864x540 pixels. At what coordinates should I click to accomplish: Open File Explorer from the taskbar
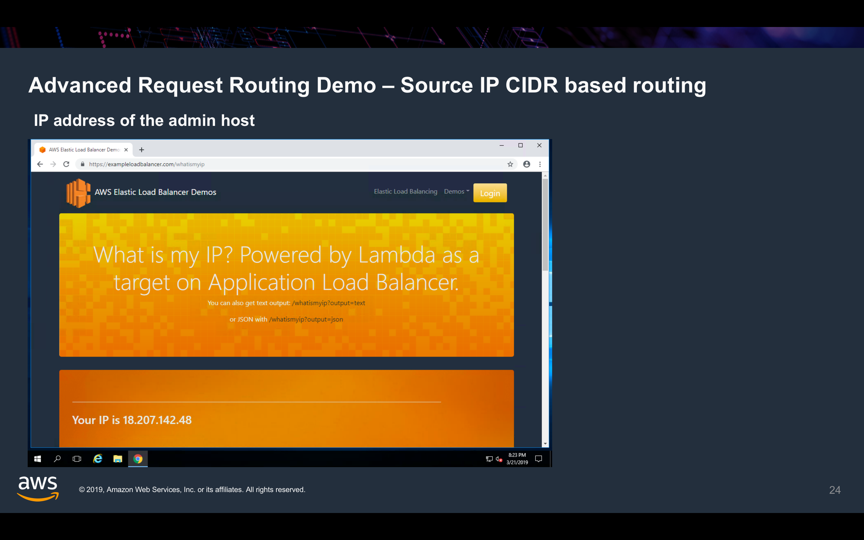(117, 459)
